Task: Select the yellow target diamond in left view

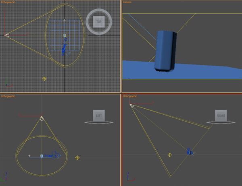Action: click(x=77, y=158)
